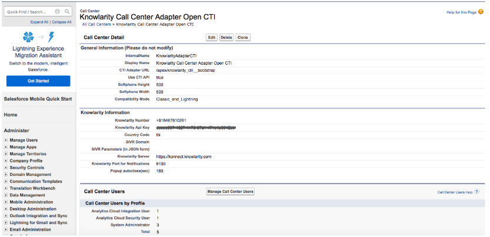Click the KnowlarityAdapterCTI internal name value

(x=176, y=56)
